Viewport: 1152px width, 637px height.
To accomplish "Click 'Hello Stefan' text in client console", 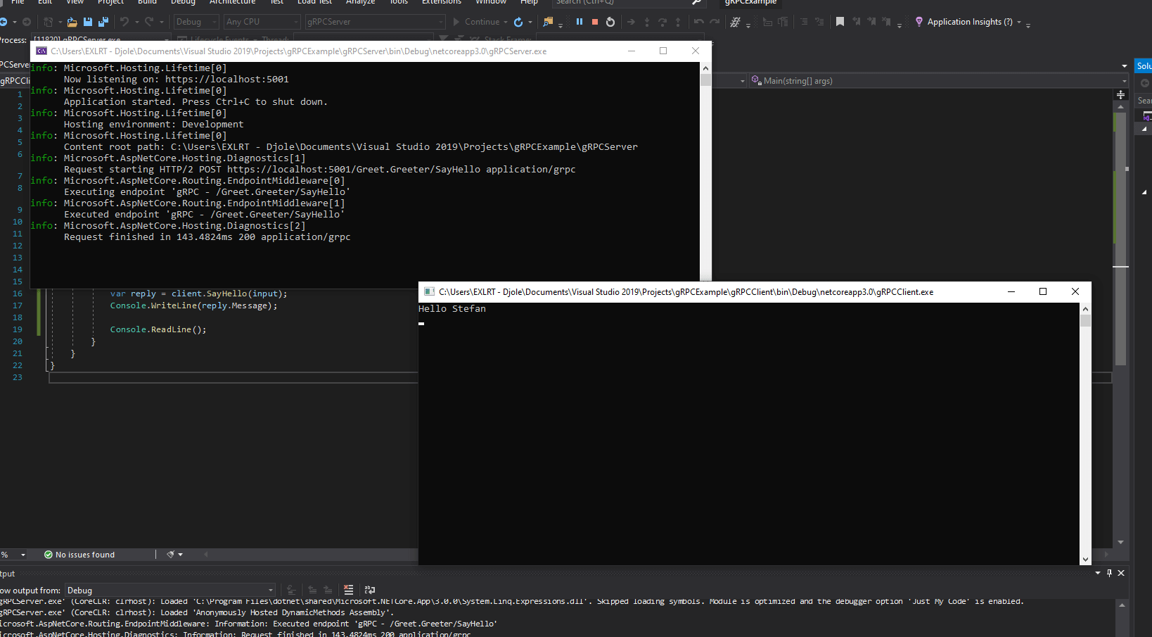I will (452, 308).
